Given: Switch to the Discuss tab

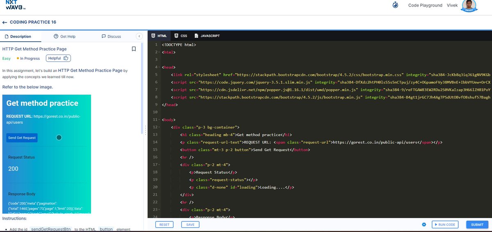Looking at the screenshot, I should (111, 36).
